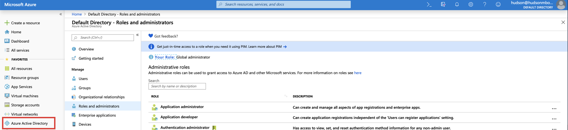Click the Create a resource plus icon

[7, 23]
